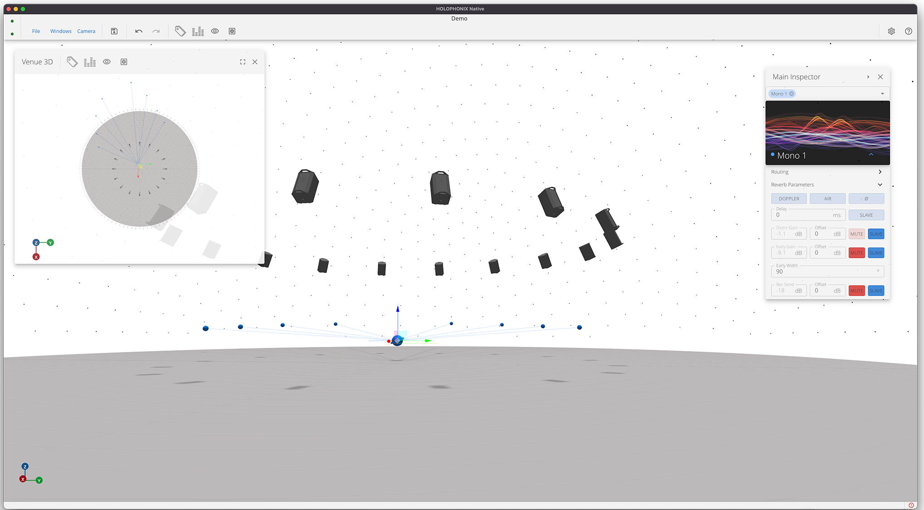Expand Venue 3D panel to fullscreen
Viewport: 924px width, 510px height.
pos(242,62)
